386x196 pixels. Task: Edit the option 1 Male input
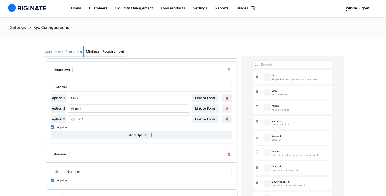click(x=129, y=98)
